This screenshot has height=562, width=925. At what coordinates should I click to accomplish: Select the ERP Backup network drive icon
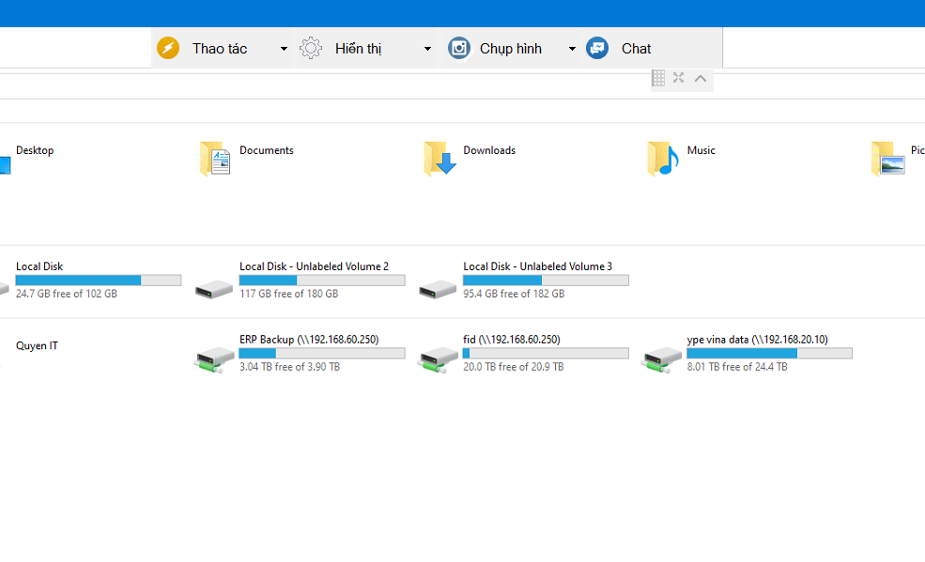click(x=213, y=357)
